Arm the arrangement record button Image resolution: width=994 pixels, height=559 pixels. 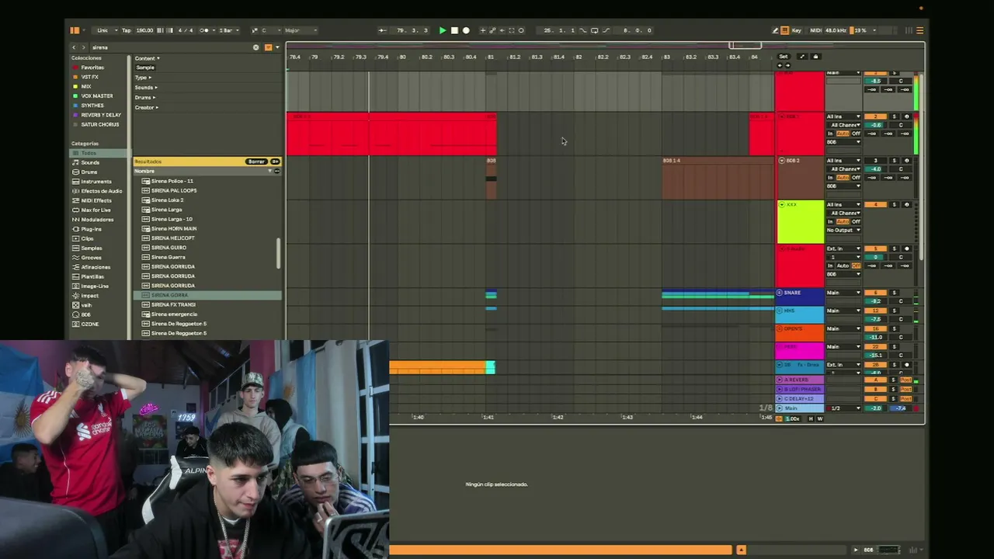(x=466, y=30)
